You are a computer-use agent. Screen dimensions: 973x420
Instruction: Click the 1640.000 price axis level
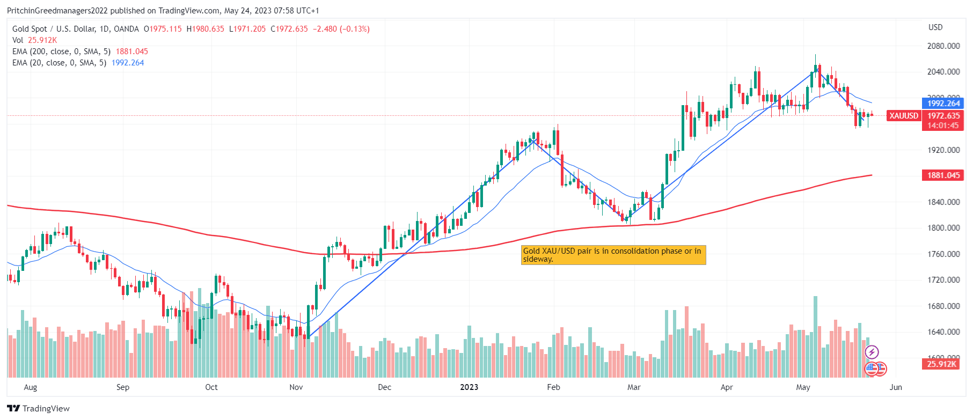(x=943, y=332)
